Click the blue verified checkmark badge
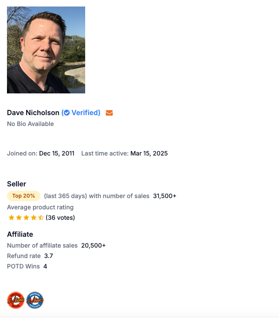Screen dimensions: 279x318 tap(67, 113)
